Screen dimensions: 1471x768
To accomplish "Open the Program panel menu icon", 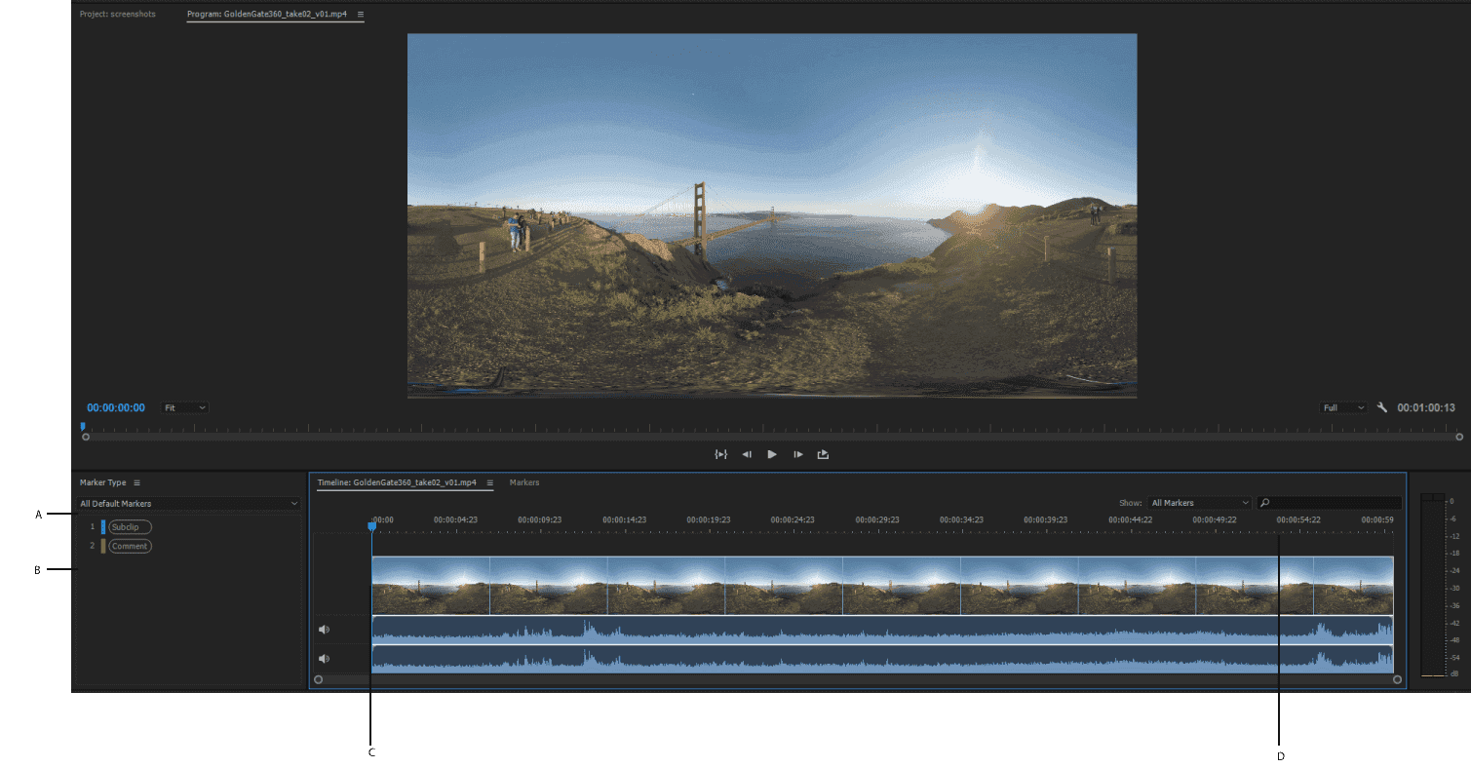I will coord(360,15).
